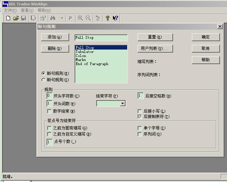
Task: Open the 帮助(H) menu
Action: click(x=44, y=10)
